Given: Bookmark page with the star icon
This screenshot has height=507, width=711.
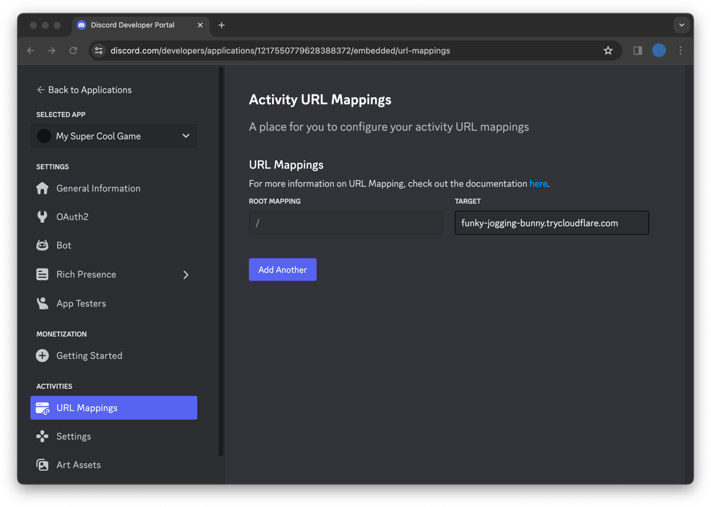Looking at the screenshot, I should click(608, 50).
